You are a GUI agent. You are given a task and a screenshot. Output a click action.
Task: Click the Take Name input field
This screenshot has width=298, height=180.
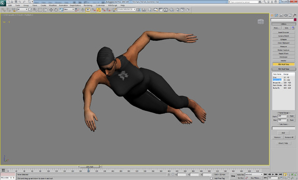pos(284,128)
